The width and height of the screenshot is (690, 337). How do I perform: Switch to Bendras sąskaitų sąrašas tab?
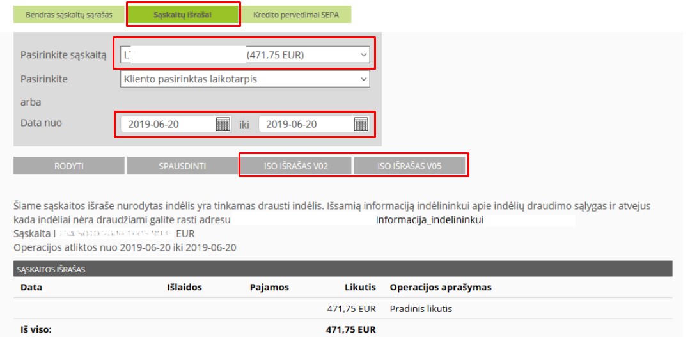tap(68, 14)
